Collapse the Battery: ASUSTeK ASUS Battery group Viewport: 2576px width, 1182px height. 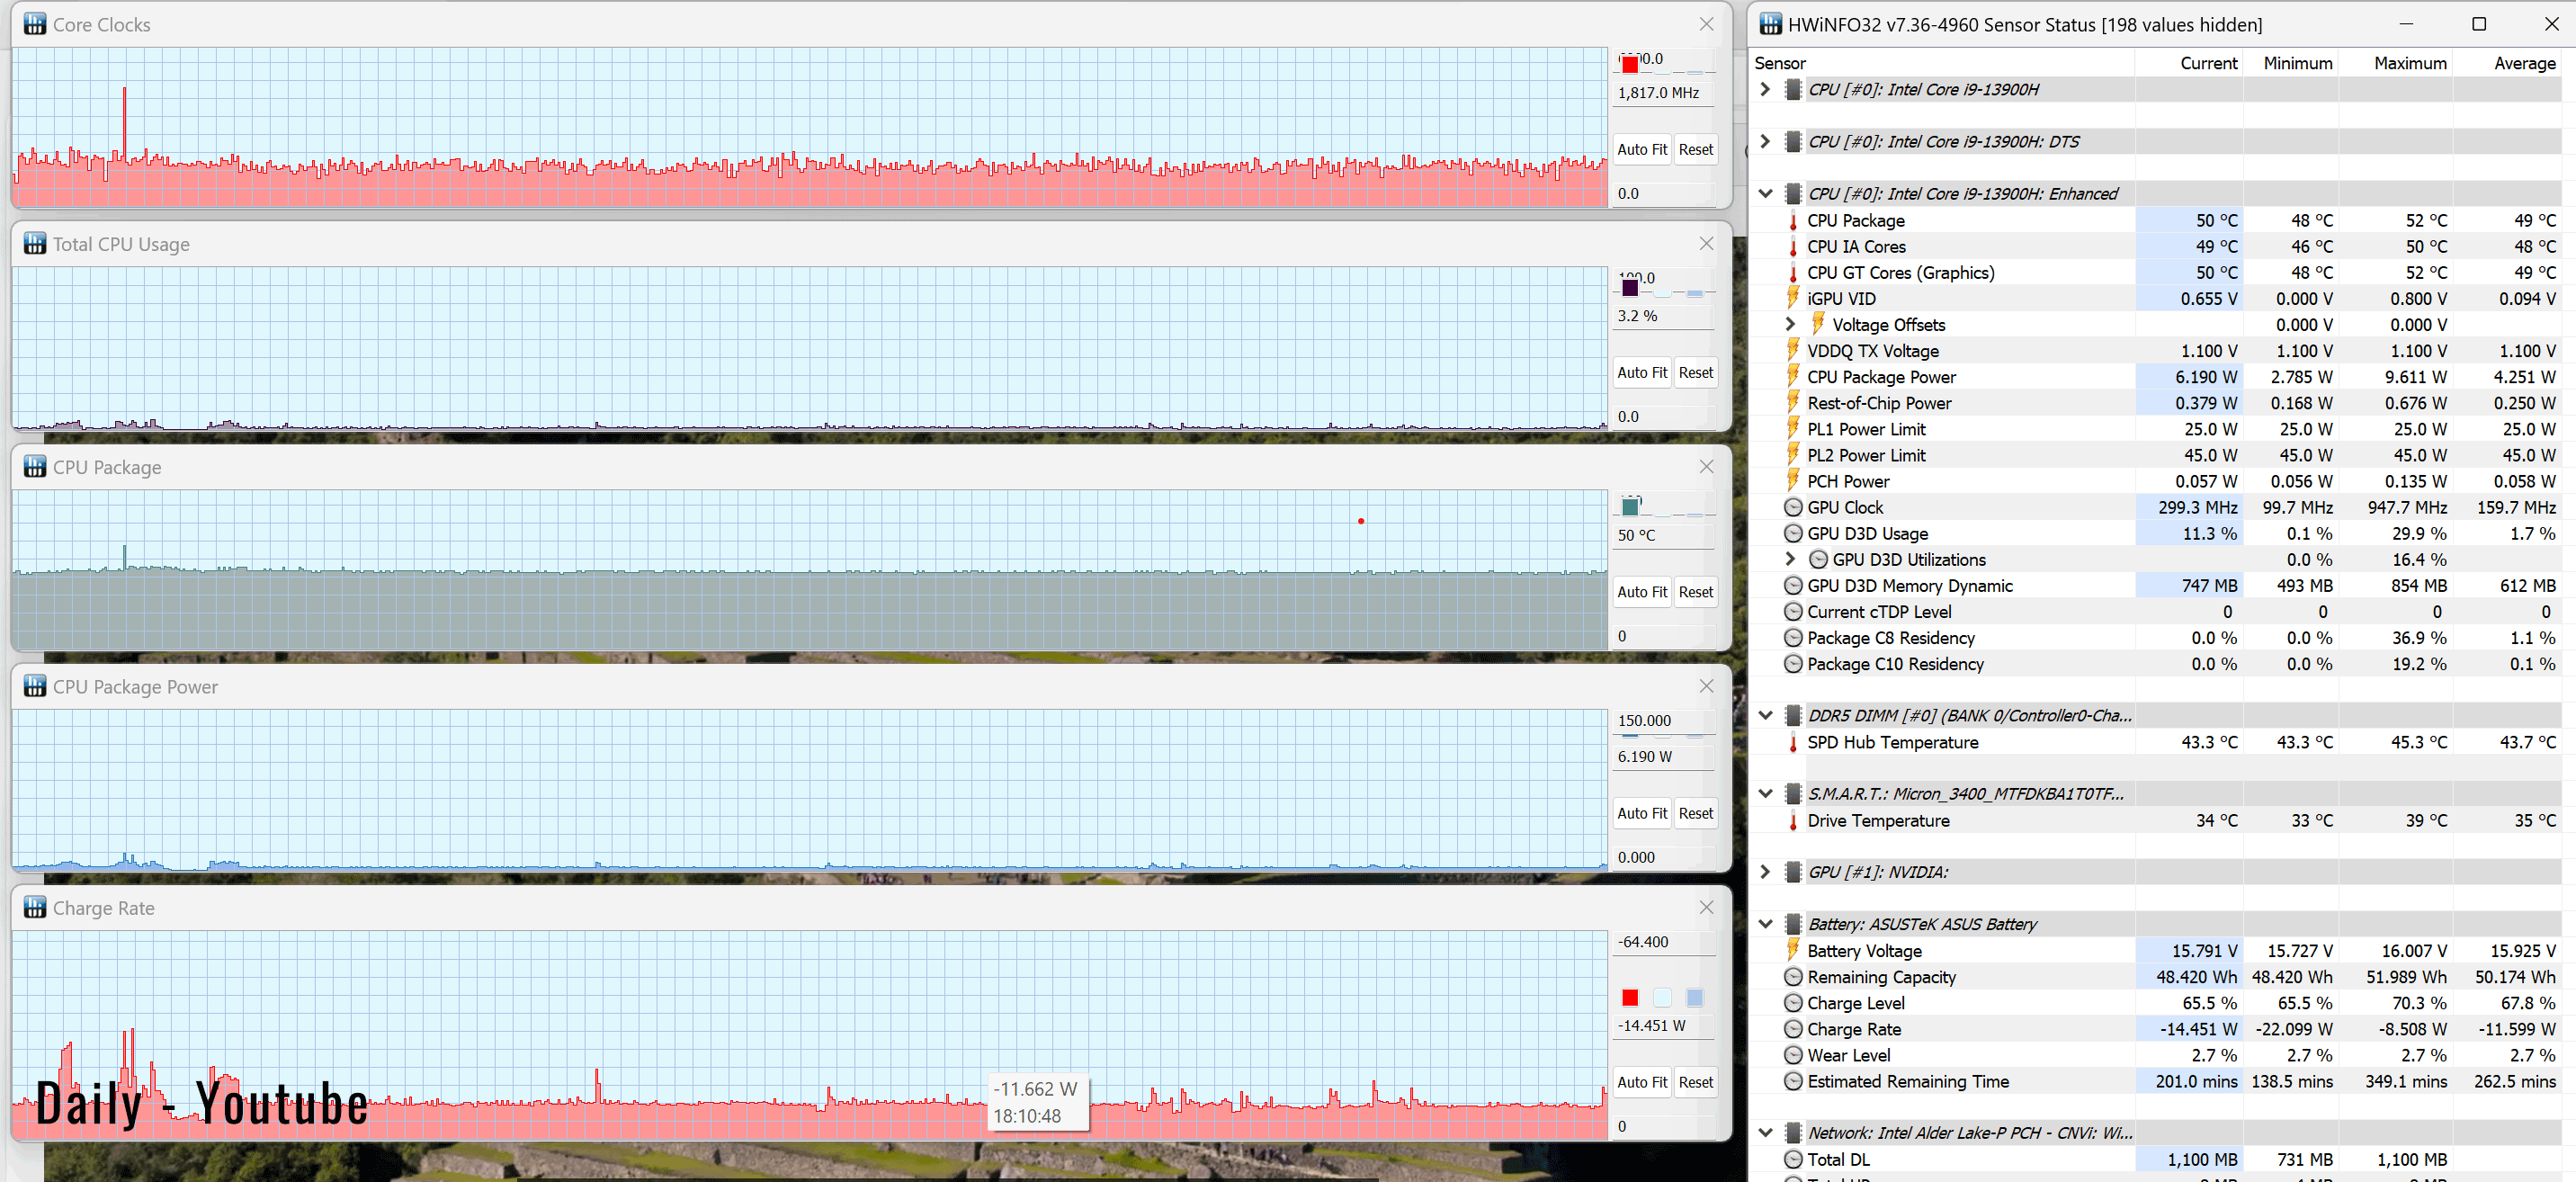[x=1766, y=924]
